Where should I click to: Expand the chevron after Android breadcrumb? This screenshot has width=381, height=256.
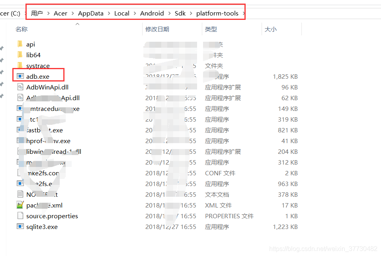(x=169, y=14)
